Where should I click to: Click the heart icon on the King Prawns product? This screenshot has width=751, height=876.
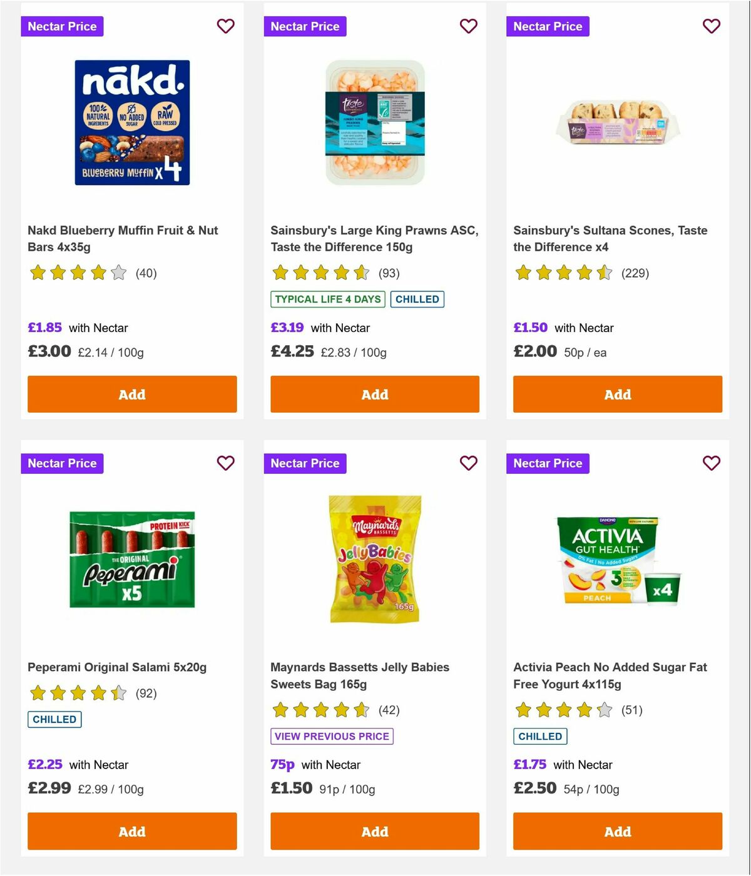[x=468, y=26]
